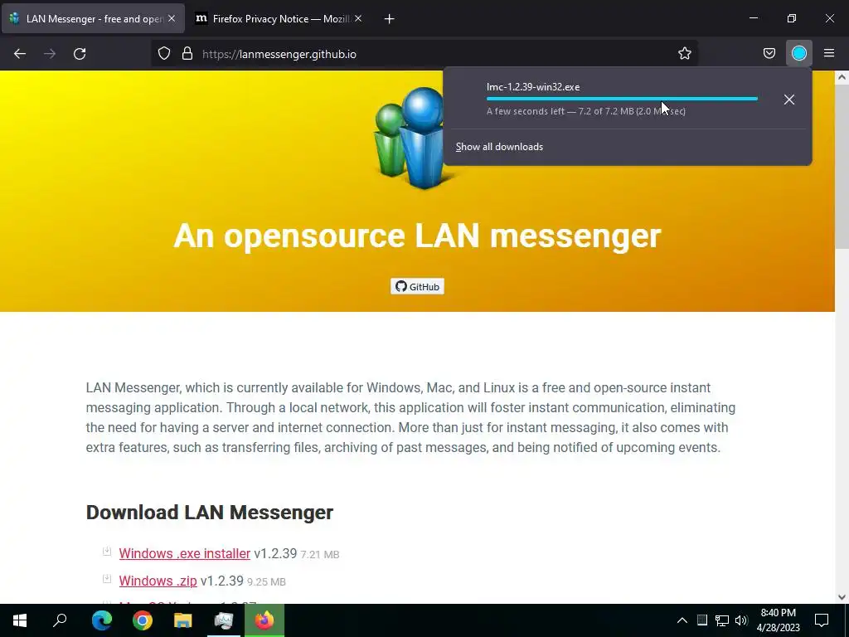
Task: Open File Explorer from taskbar
Action: click(x=183, y=620)
